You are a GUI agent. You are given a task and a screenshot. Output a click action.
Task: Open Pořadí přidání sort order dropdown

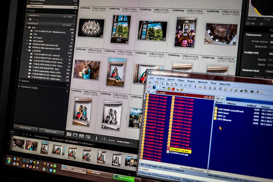point(124,142)
